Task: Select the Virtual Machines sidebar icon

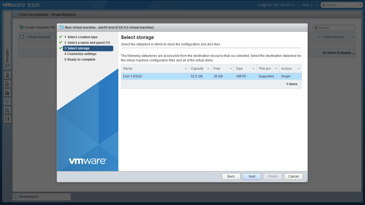Action: (x=7, y=101)
